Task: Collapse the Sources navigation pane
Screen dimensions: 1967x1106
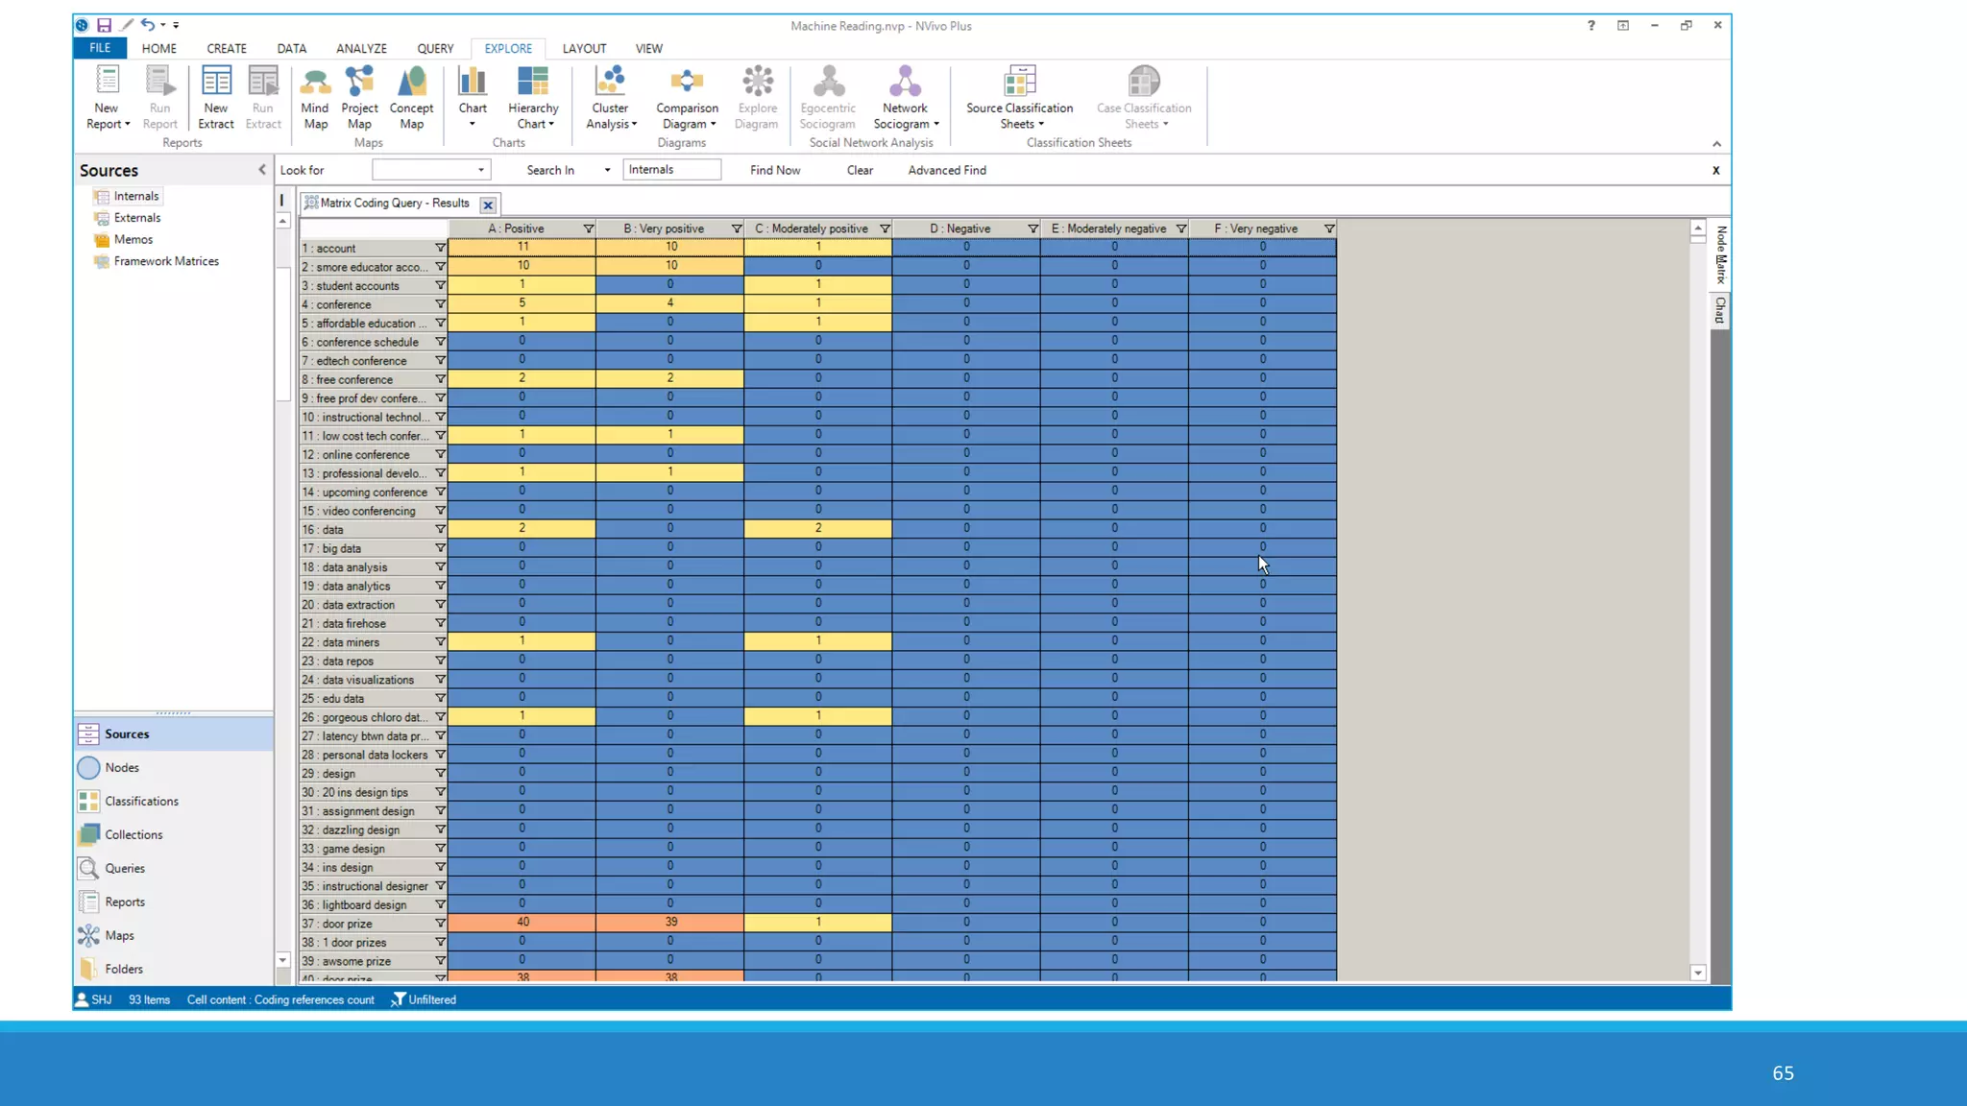Action: [x=261, y=170]
